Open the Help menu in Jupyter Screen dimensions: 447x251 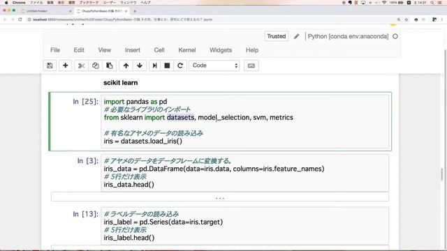(x=252, y=50)
